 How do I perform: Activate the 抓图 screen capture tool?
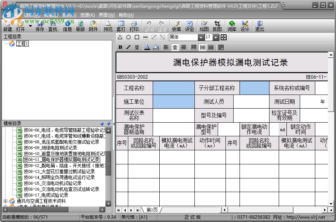tap(217, 26)
